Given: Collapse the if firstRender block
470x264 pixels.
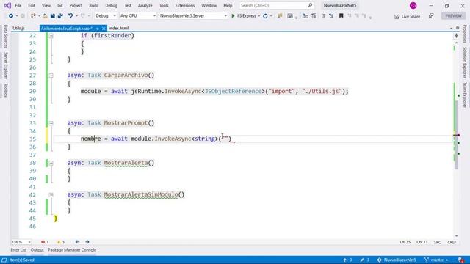Looking at the screenshot, I should (51, 36).
